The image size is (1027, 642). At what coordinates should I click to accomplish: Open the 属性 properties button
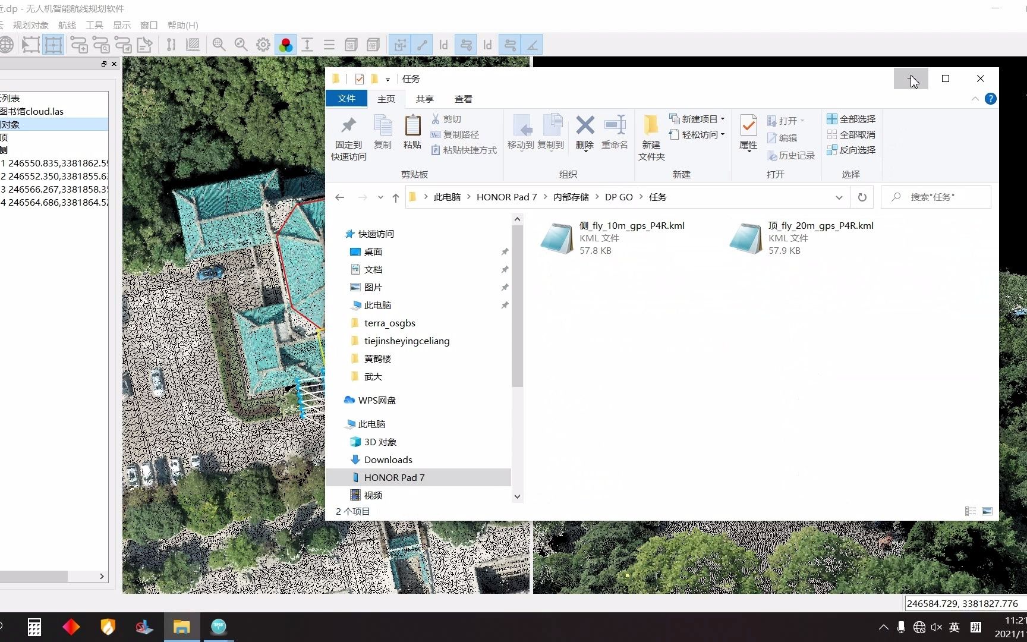pos(748,133)
